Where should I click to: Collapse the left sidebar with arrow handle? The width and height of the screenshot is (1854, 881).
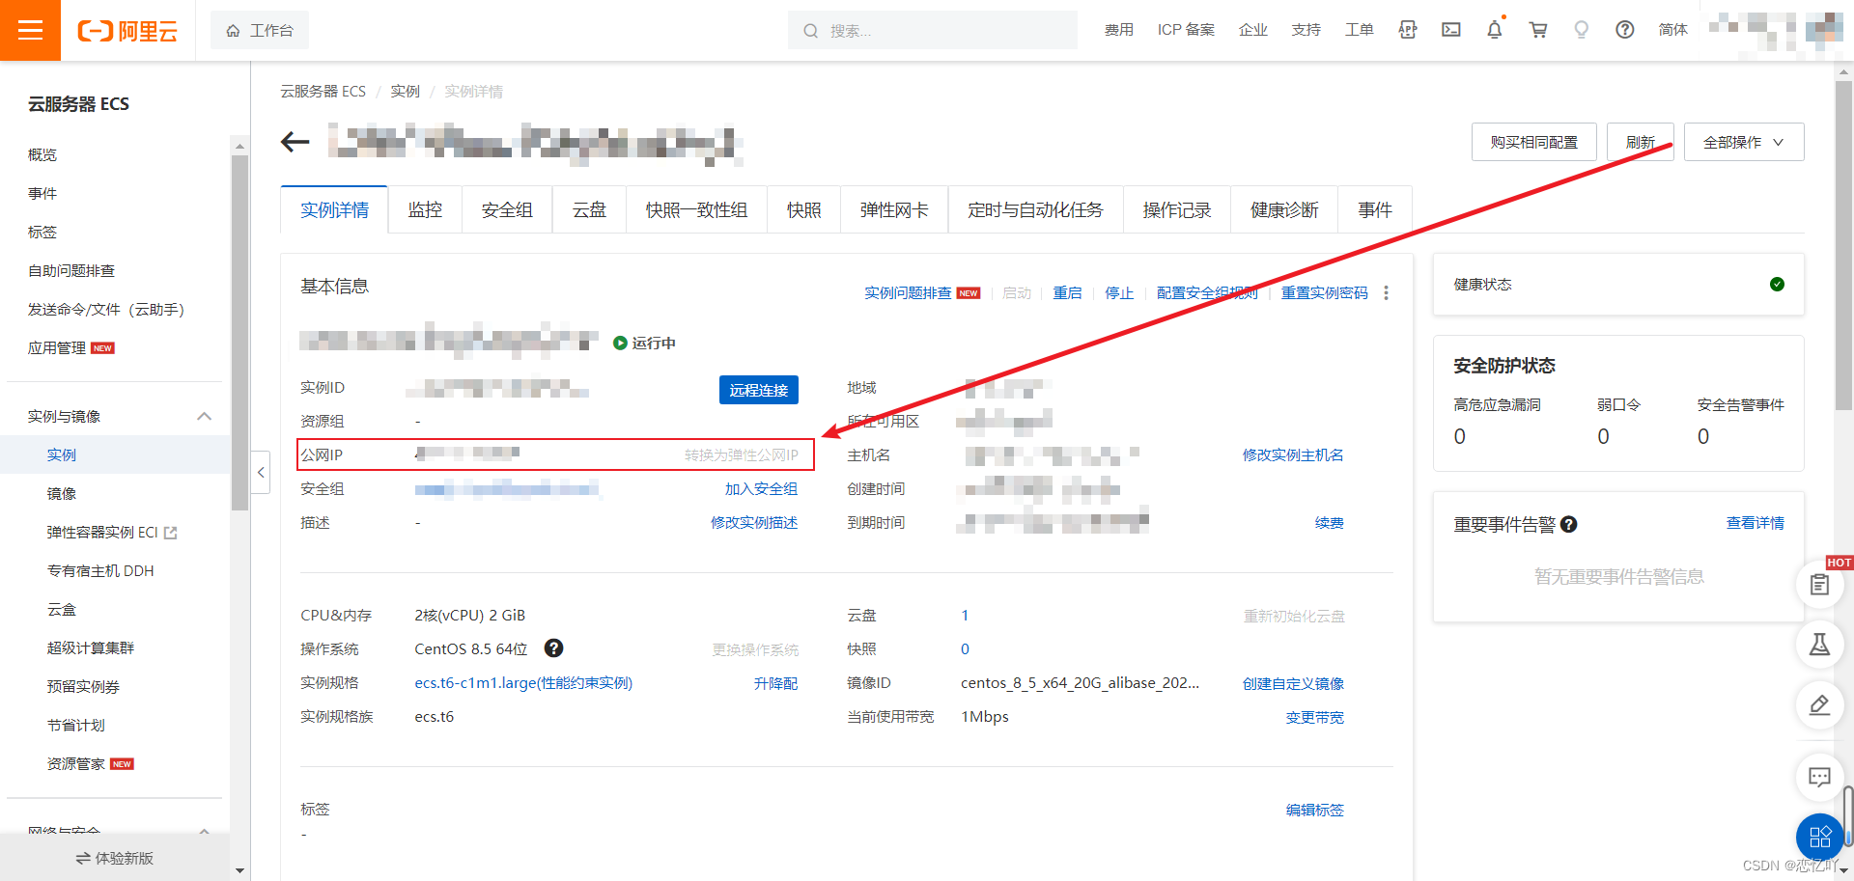(x=261, y=472)
